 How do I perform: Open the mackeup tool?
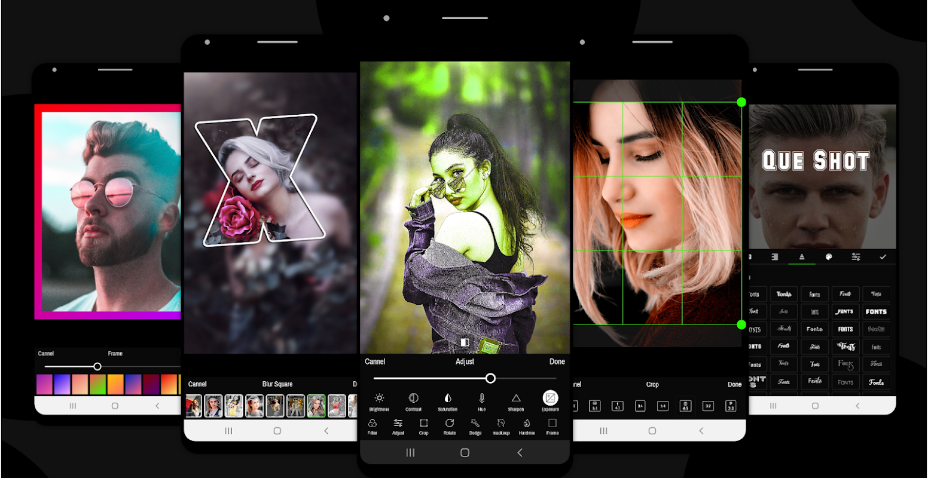[501, 423]
